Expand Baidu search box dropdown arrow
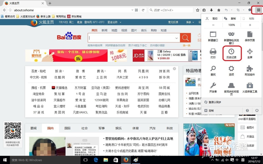The width and height of the screenshot is (263, 164). 176,38
